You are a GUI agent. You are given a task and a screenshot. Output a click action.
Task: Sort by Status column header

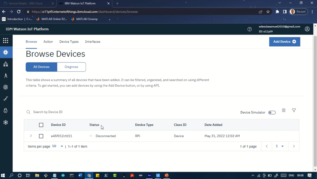[x=94, y=125]
